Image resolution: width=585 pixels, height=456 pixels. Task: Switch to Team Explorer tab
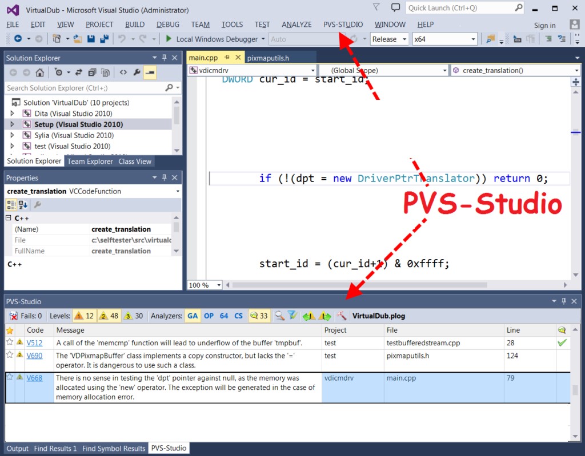[90, 162]
